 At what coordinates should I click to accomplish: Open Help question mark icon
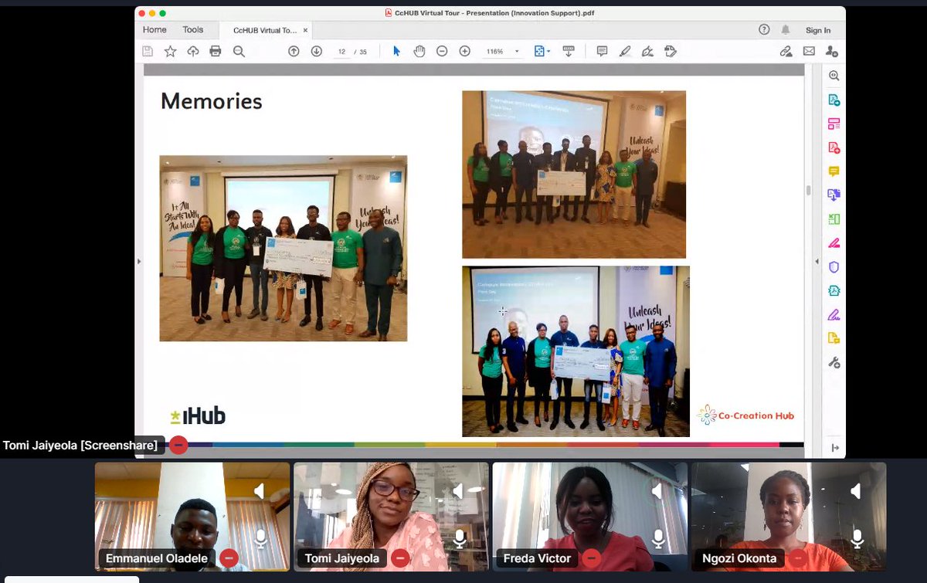coord(764,30)
